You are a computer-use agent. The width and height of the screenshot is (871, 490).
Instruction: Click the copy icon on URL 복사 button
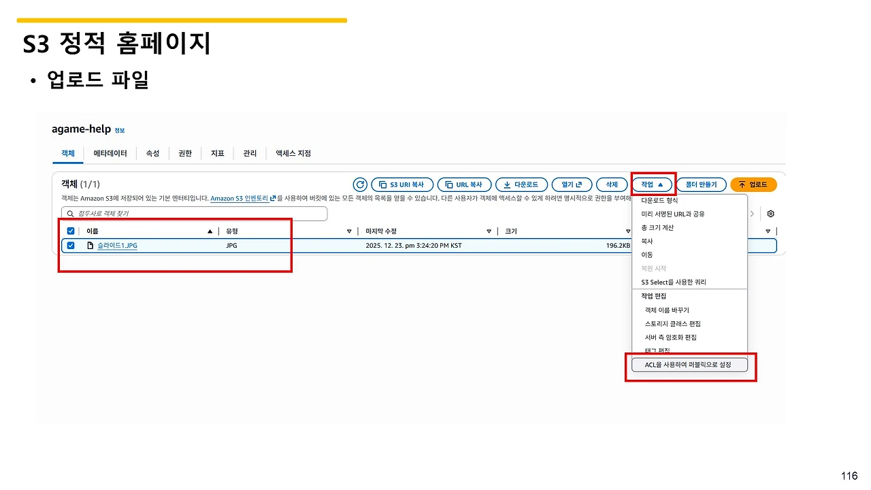448,184
